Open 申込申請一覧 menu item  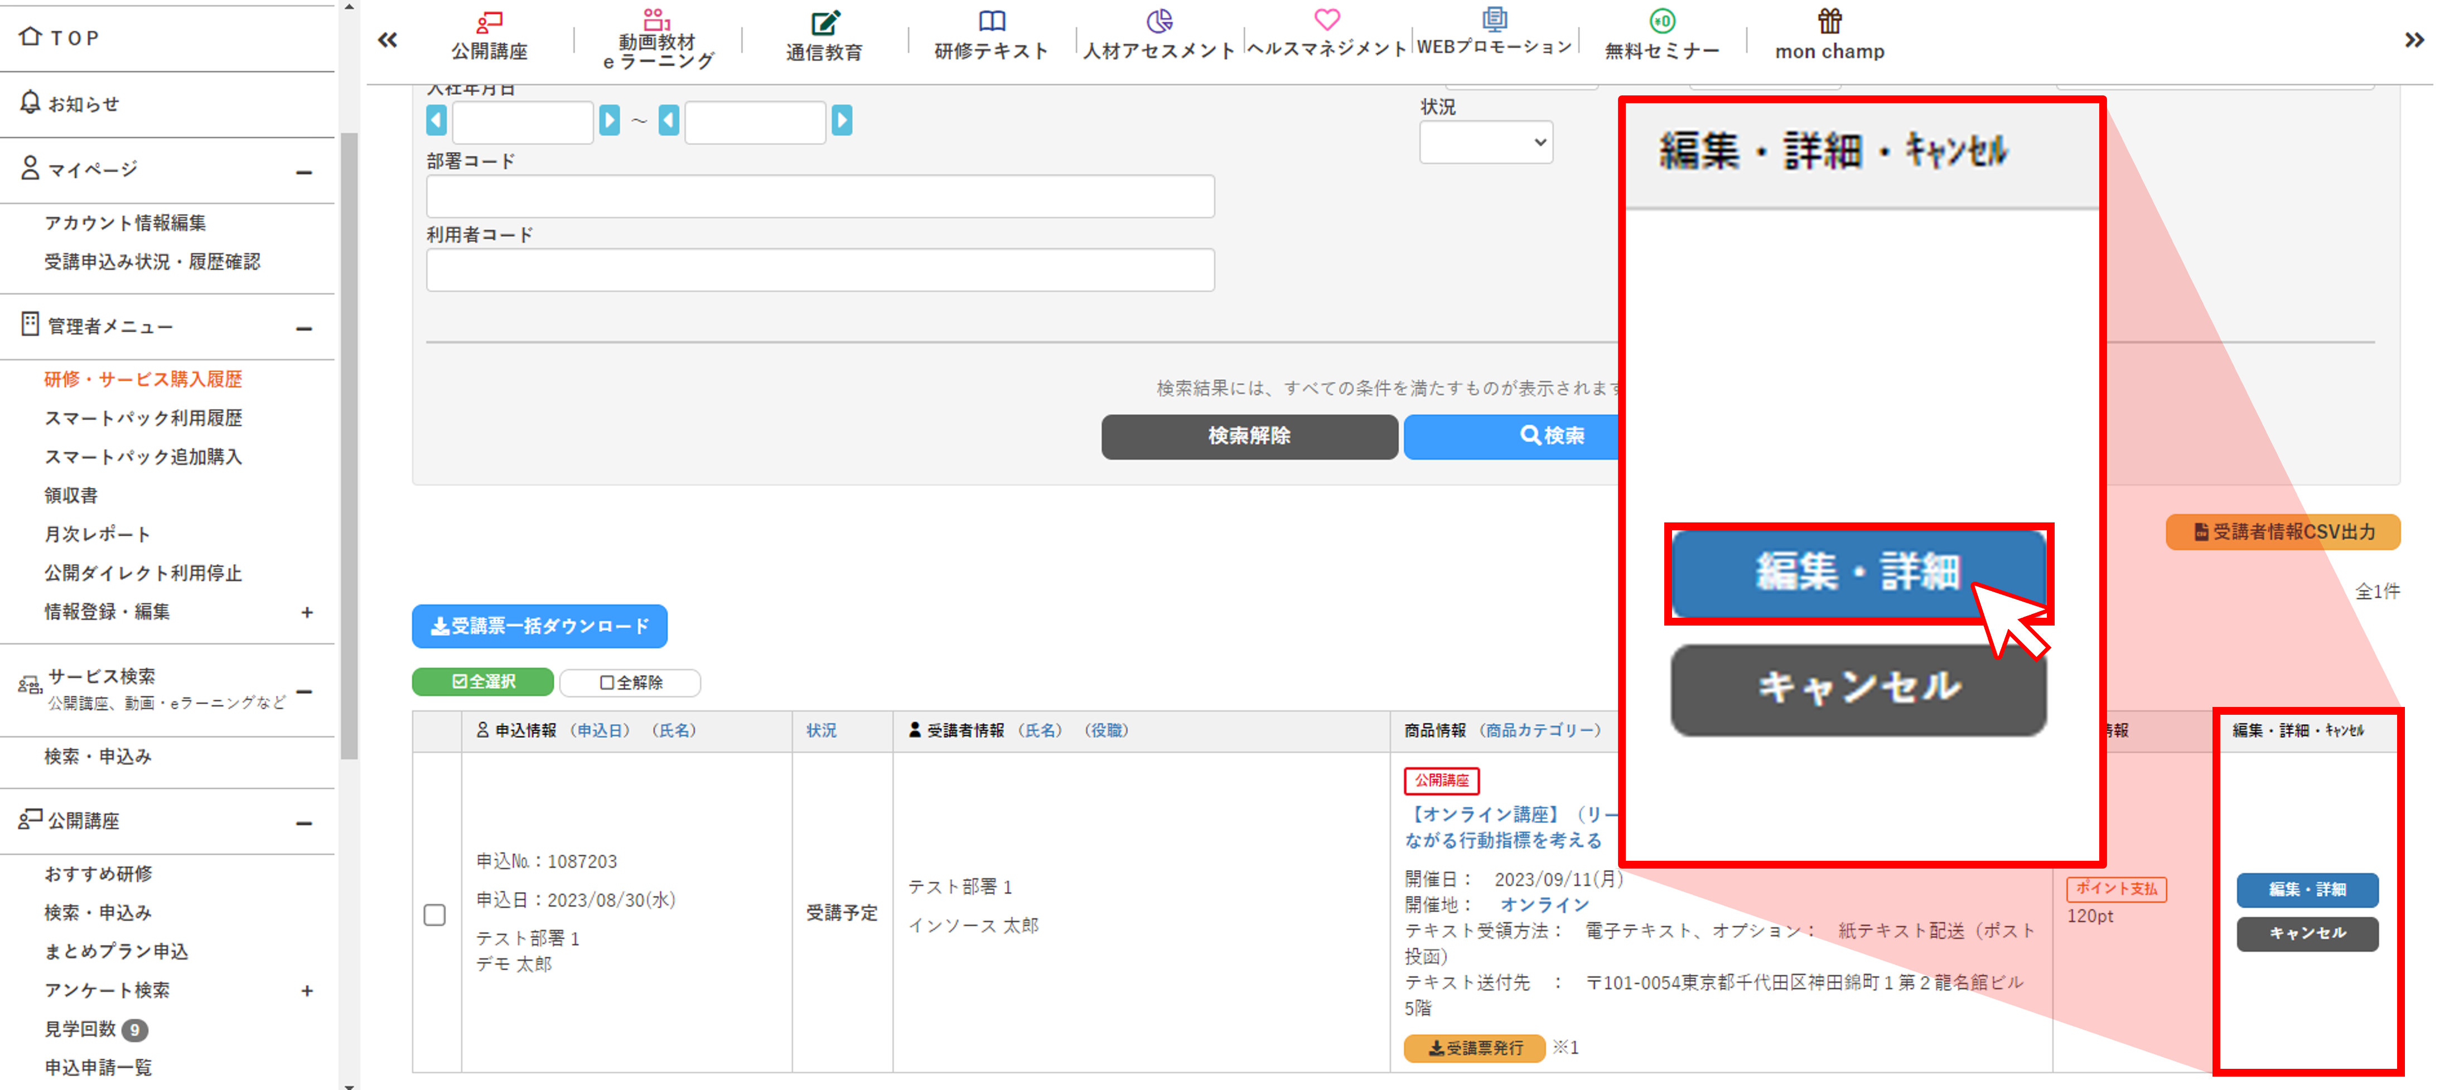click(98, 1068)
